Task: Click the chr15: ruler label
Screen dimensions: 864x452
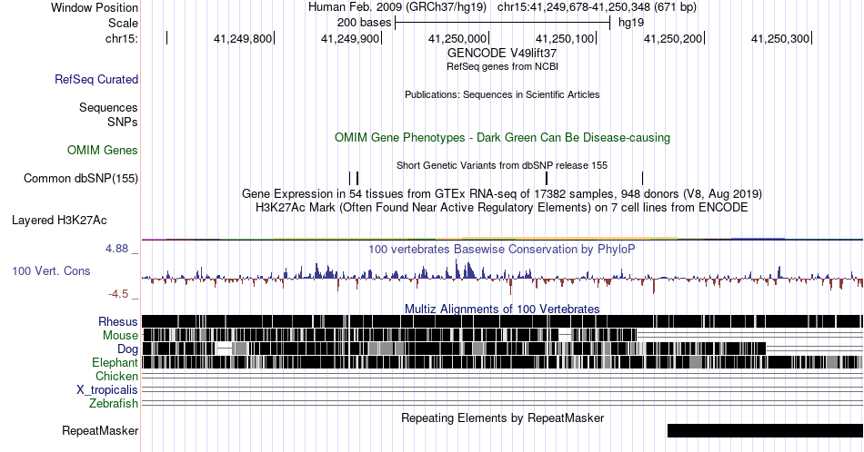Action: [122, 38]
